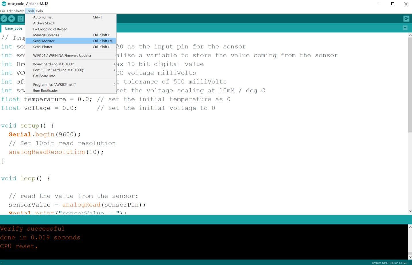412x265 pixels.
Task: Open the tab options dropdown arrow
Action: tap(405, 28)
